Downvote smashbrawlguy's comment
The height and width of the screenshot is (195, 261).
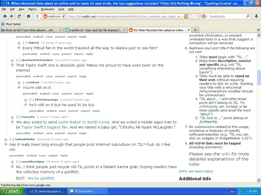tap(12, 167)
